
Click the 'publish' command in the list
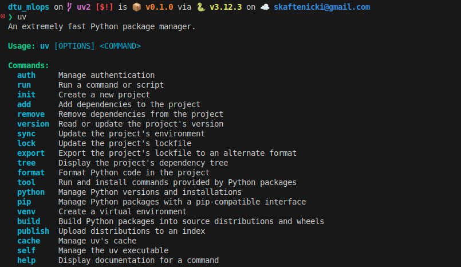pyautogui.click(x=33, y=231)
